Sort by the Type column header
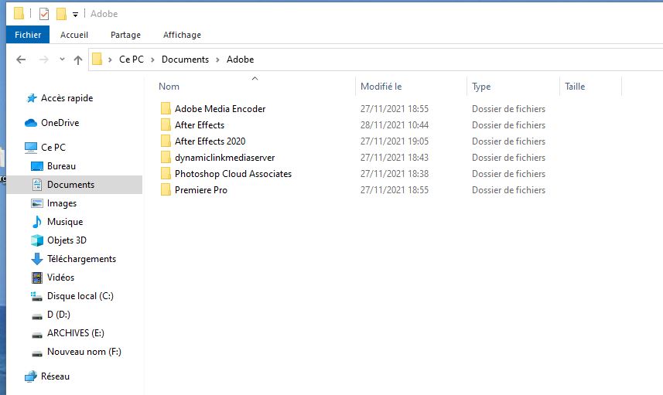663x395 pixels. click(481, 87)
